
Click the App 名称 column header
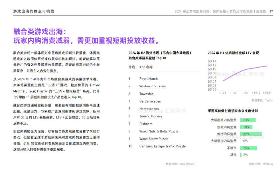pos(146,67)
